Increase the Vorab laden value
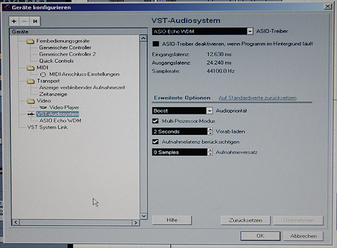 [x=210, y=129]
